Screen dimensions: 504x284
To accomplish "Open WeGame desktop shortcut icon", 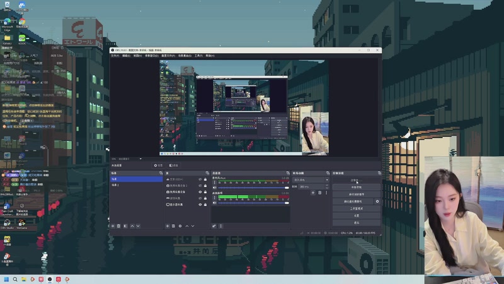I will tap(22, 223).
